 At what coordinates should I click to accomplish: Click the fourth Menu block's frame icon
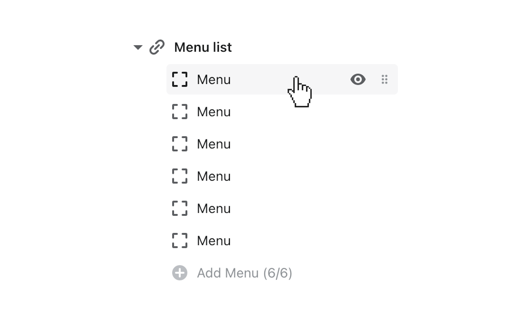[180, 176]
